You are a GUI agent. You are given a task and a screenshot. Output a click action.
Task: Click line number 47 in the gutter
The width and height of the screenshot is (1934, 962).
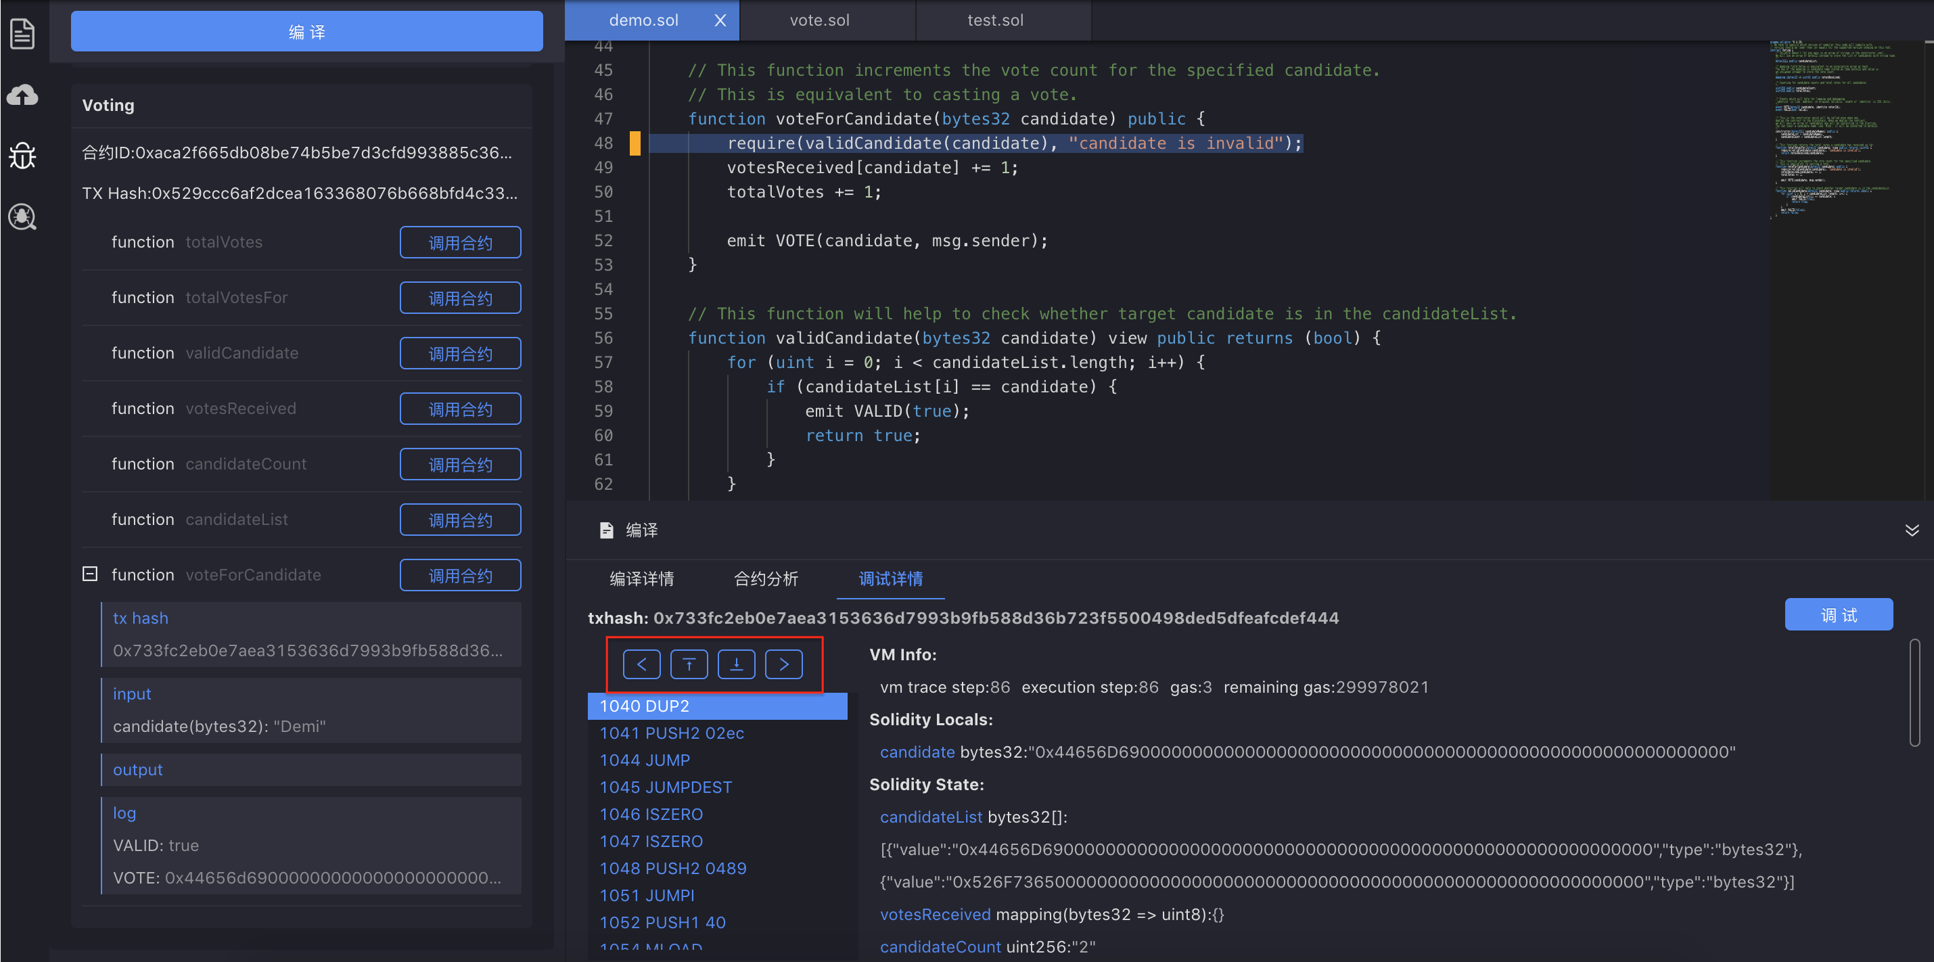[x=603, y=118]
